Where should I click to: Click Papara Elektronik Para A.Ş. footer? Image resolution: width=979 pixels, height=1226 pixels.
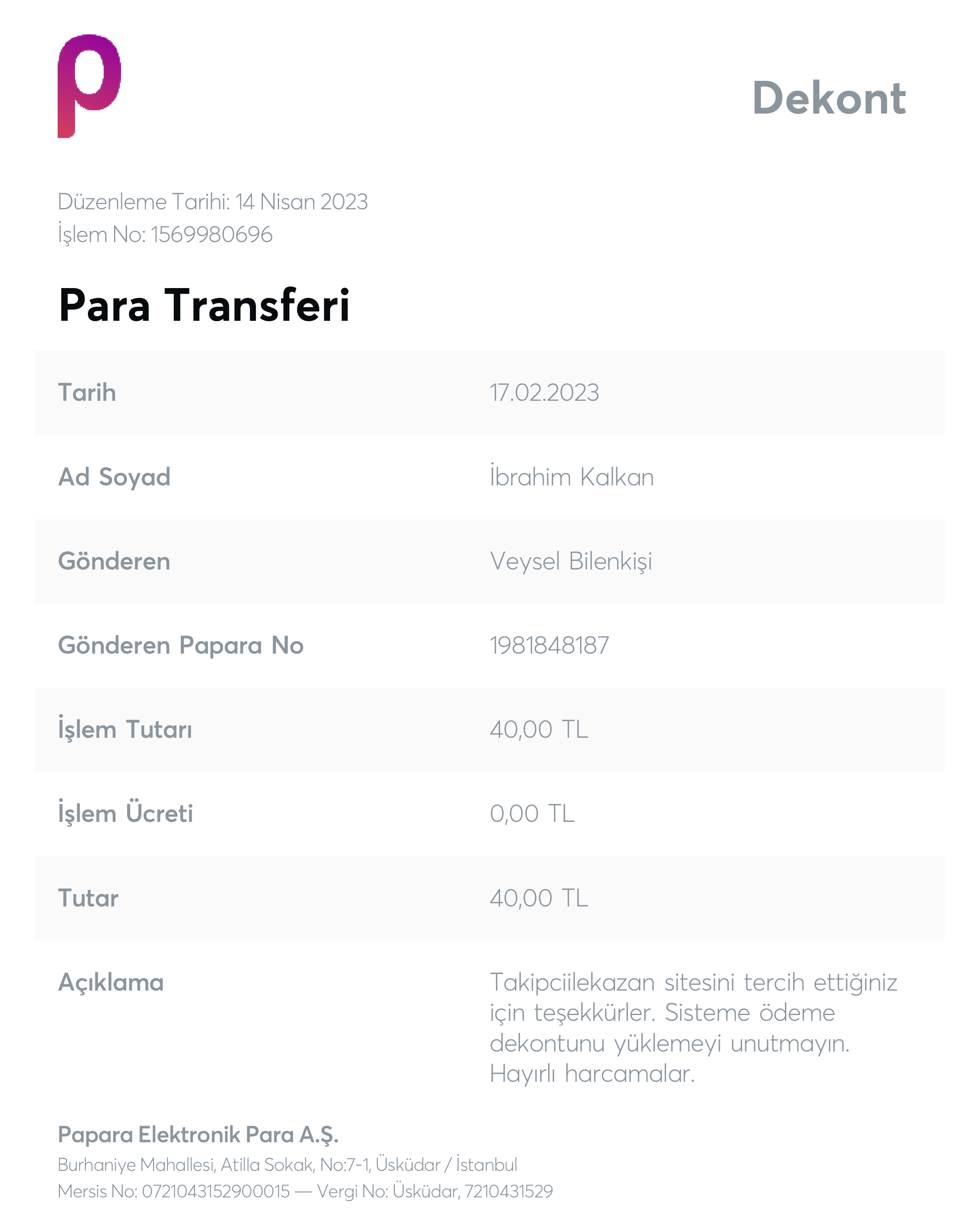[198, 1135]
